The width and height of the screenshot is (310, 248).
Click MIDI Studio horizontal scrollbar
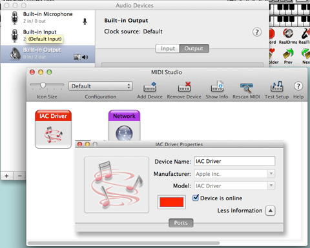coord(124,243)
